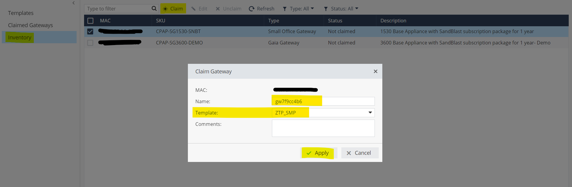This screenshot has height=187, width=572.
Task: Go to Claimed Gateways in sidebar
Action: (x=30, y=25)
